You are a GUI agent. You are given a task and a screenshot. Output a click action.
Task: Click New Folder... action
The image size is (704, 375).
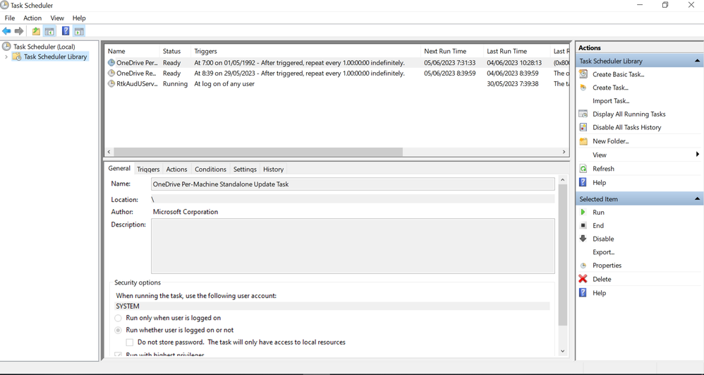[x=611, y=141]
